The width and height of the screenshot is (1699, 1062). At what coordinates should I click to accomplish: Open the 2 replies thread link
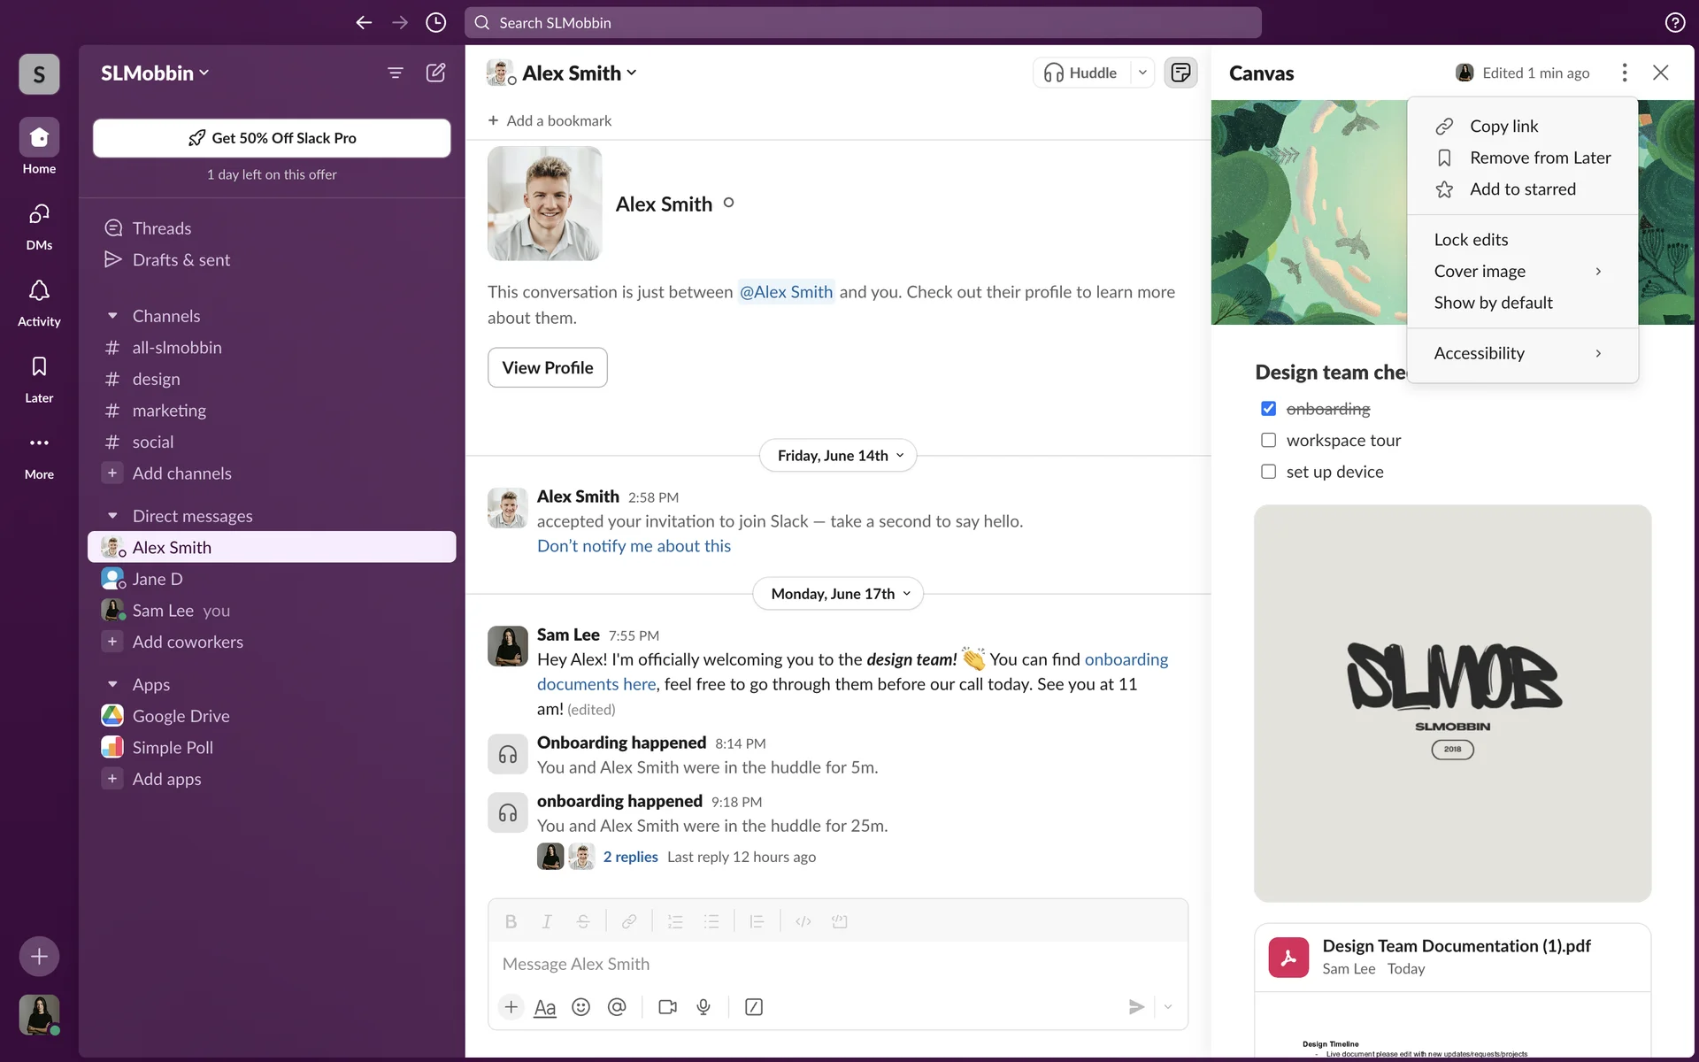click(x=630, y=857)
